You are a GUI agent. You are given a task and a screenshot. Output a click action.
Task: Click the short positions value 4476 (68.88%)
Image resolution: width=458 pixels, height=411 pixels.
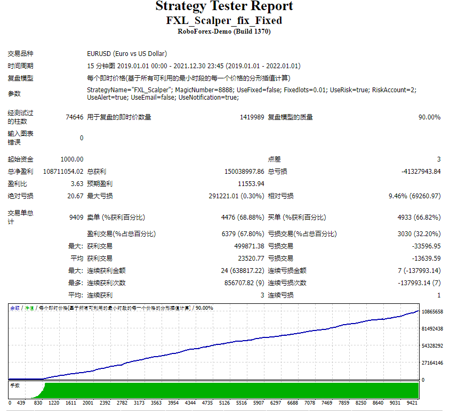point(243,217)
